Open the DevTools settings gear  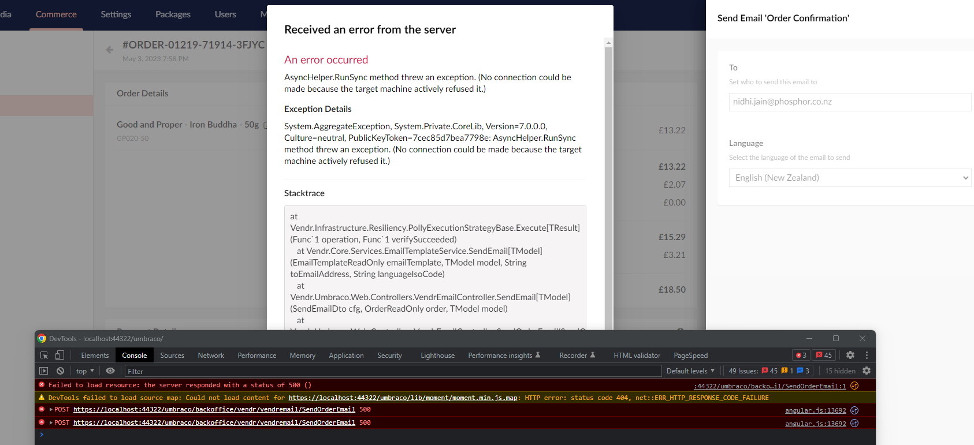850,356
